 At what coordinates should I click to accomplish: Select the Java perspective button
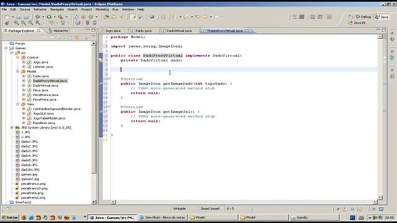click(x=381, y=17)
